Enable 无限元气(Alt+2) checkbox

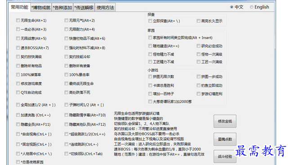pyautogui.click(x=66, y=20)
